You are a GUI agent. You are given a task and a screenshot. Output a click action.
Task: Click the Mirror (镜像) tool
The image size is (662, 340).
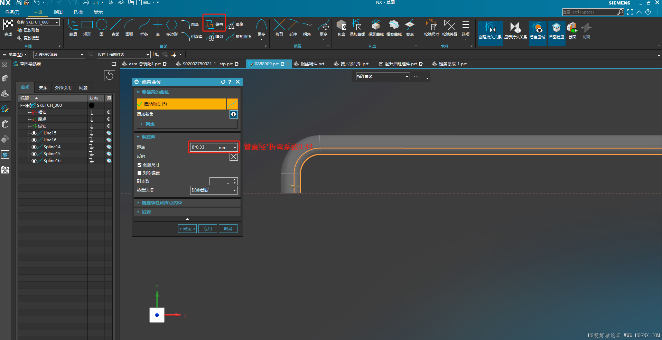(x=236, y=25)
